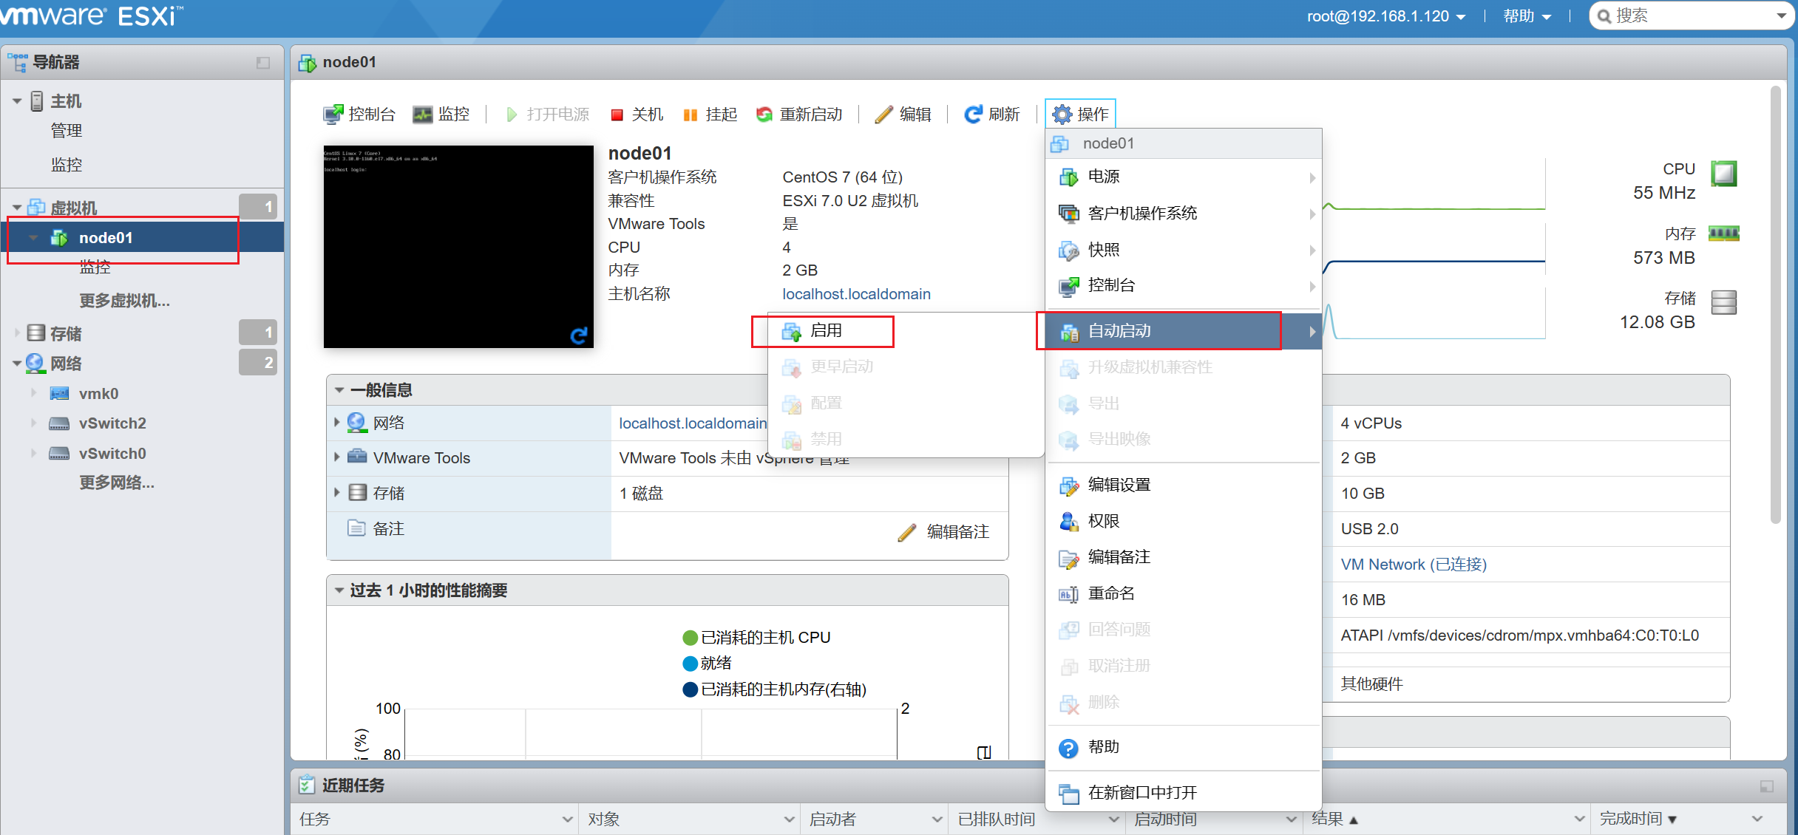Click the main content vertical scrollbar
Viewport: 1798px width, 835px height.
pos(1775,304)
